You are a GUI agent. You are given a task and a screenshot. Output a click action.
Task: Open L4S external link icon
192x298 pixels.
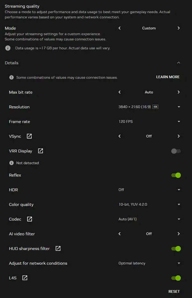(25, 278)
